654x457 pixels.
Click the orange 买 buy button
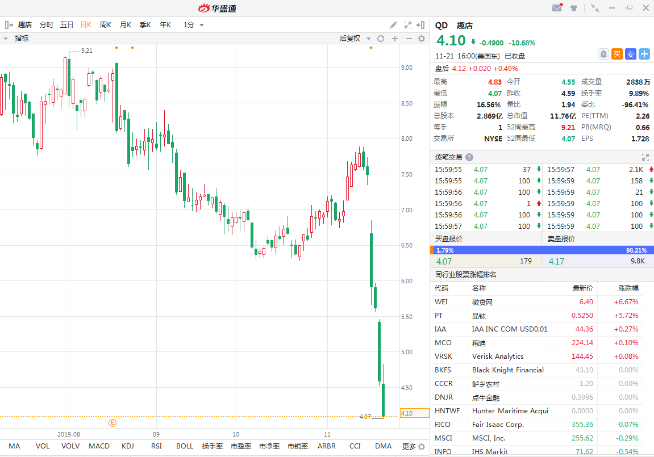click(x=617, y=54)
